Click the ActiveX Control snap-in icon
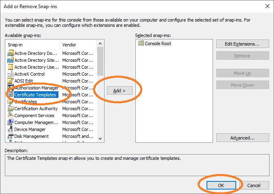 tap(11, 74)
